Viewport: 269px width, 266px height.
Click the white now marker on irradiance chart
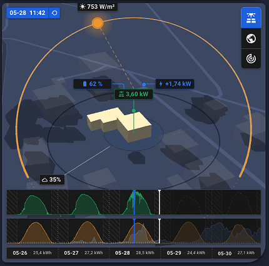160,231
